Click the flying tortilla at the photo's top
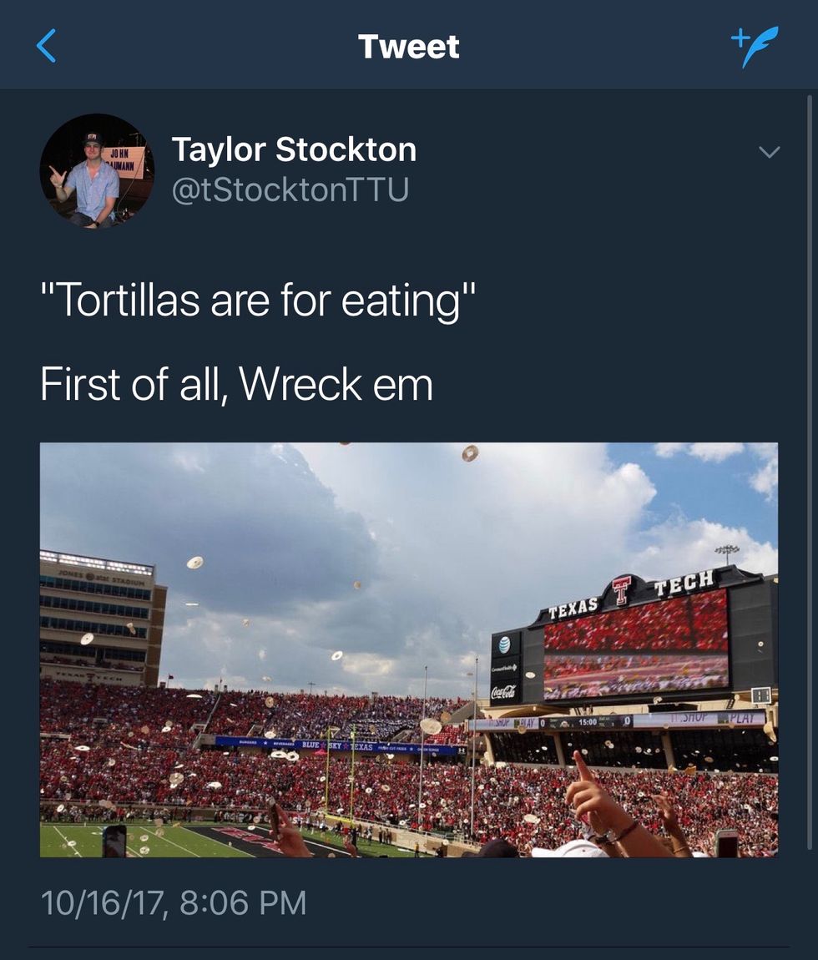The height and width of the screenshot is (960, 818). click(x=470, y=453)
